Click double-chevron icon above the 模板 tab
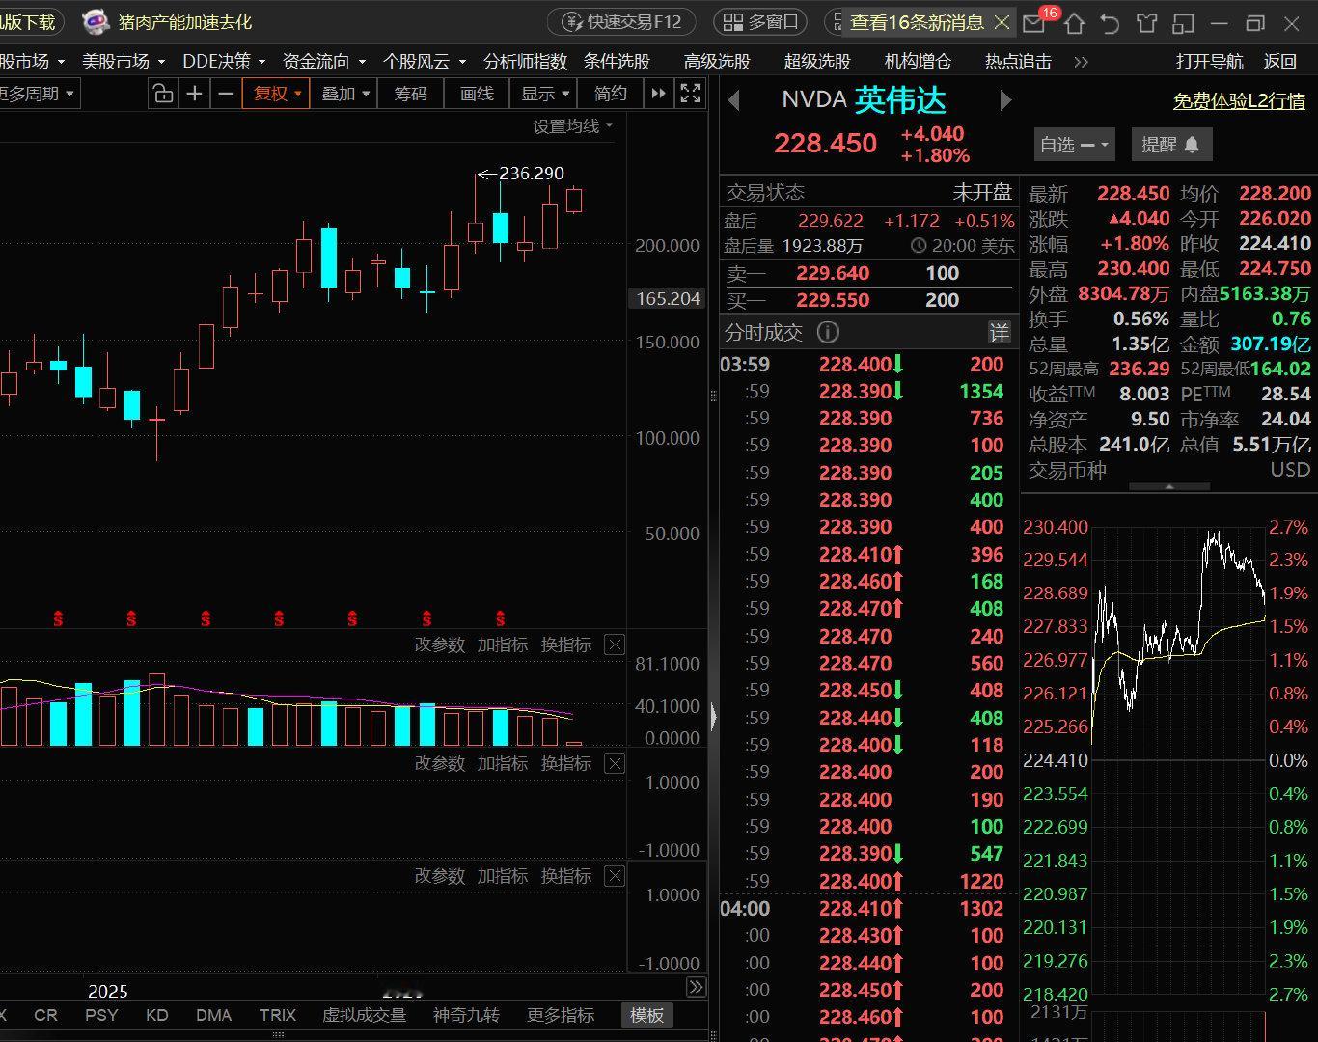 (696, 987)
